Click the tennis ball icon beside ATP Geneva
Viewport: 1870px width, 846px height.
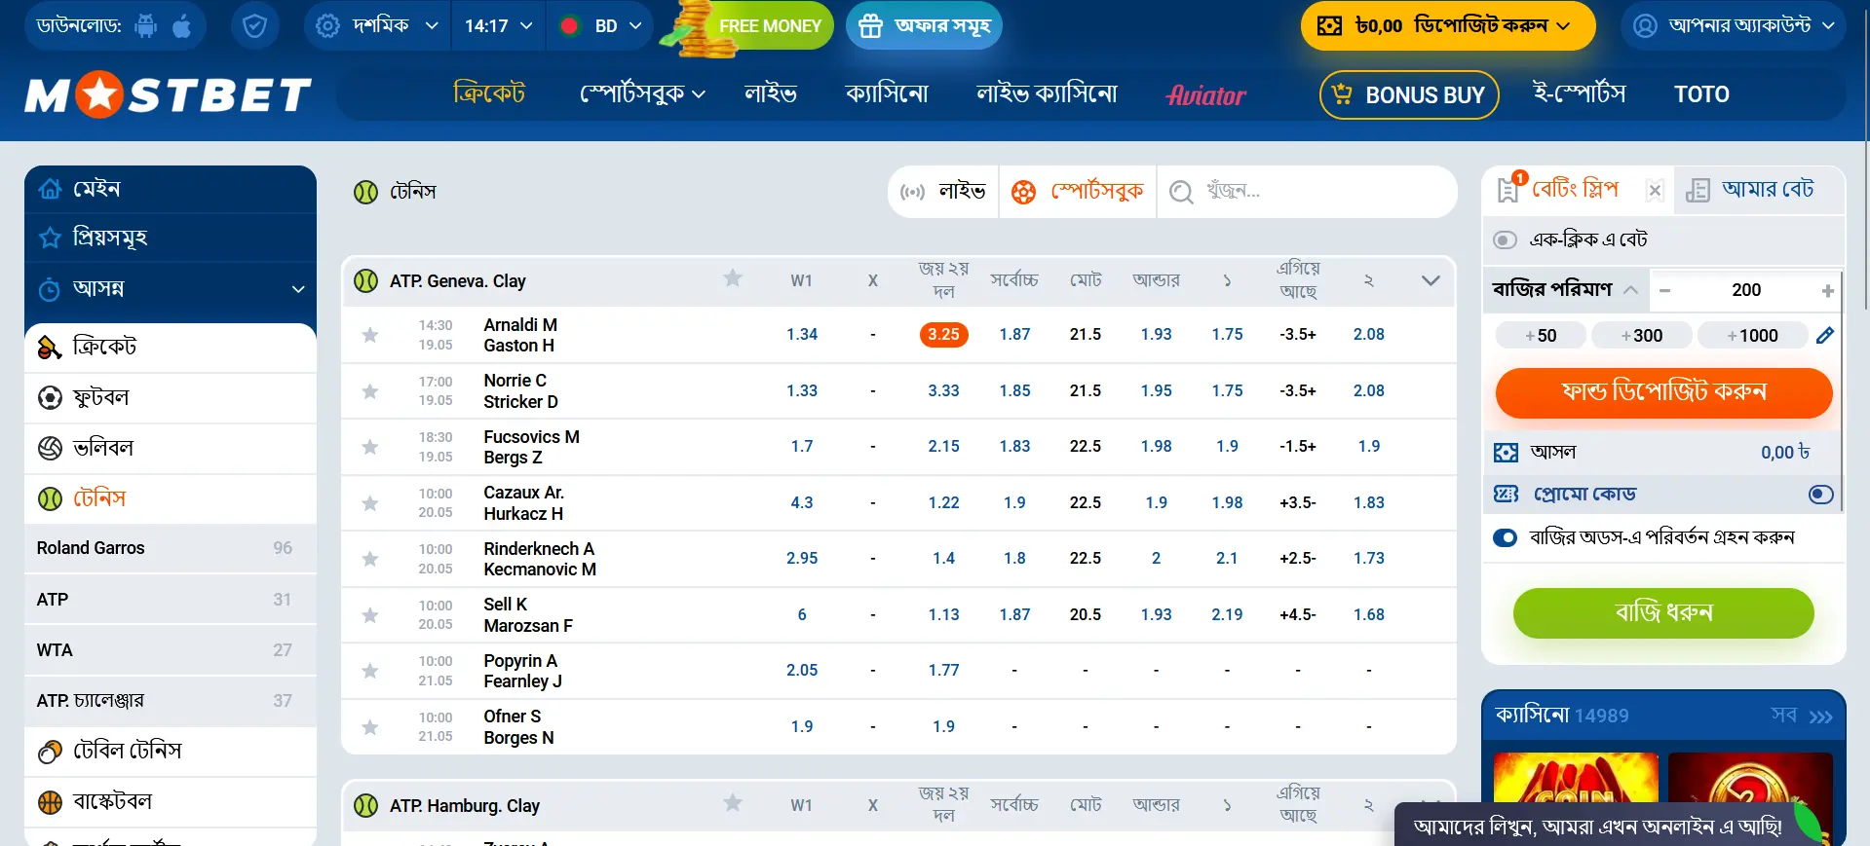365,281
